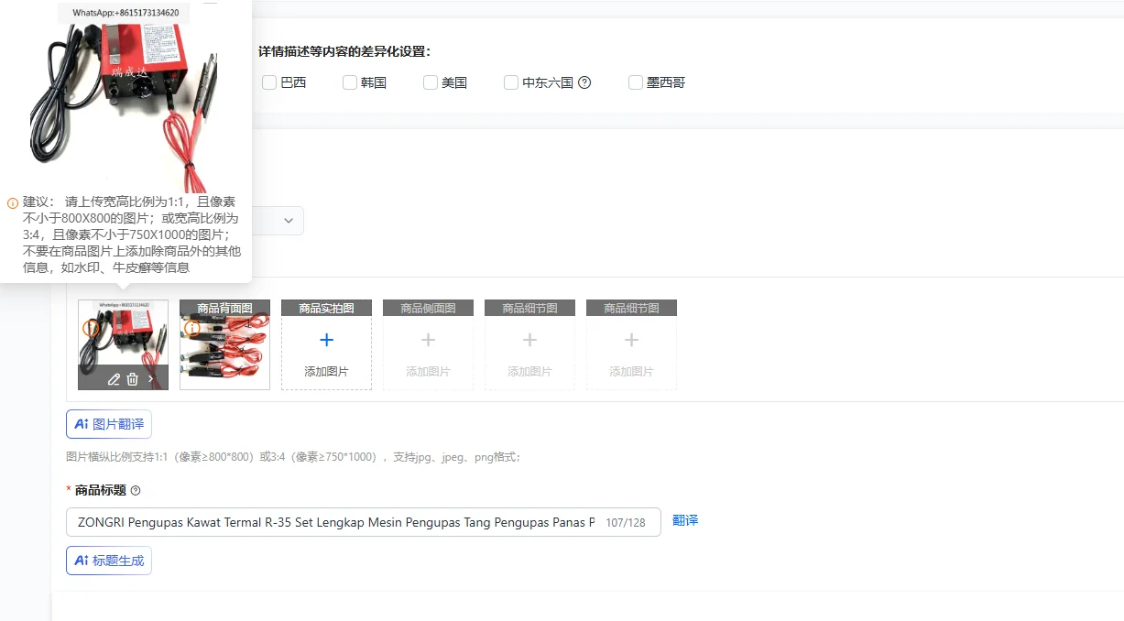Click the 商品侧面图 slot label
The width and height of the screenshot is (1124, 621).
[x=428, y=308]
